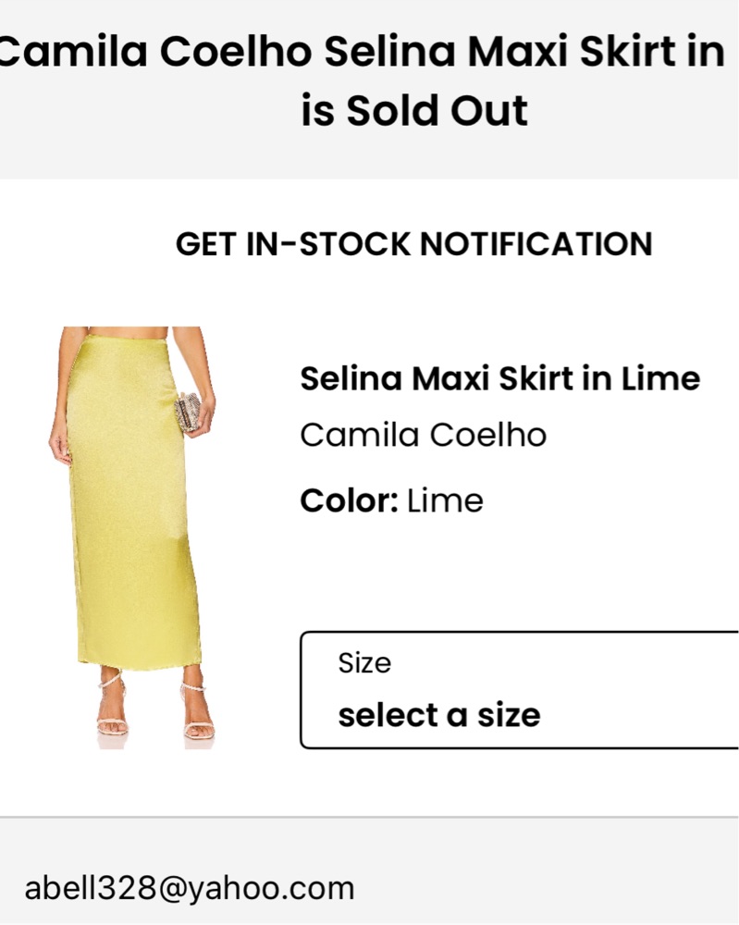This screenshot has width=739, height=925.
Task: Click the model's waist at skirt top
Action: point(126,339)
